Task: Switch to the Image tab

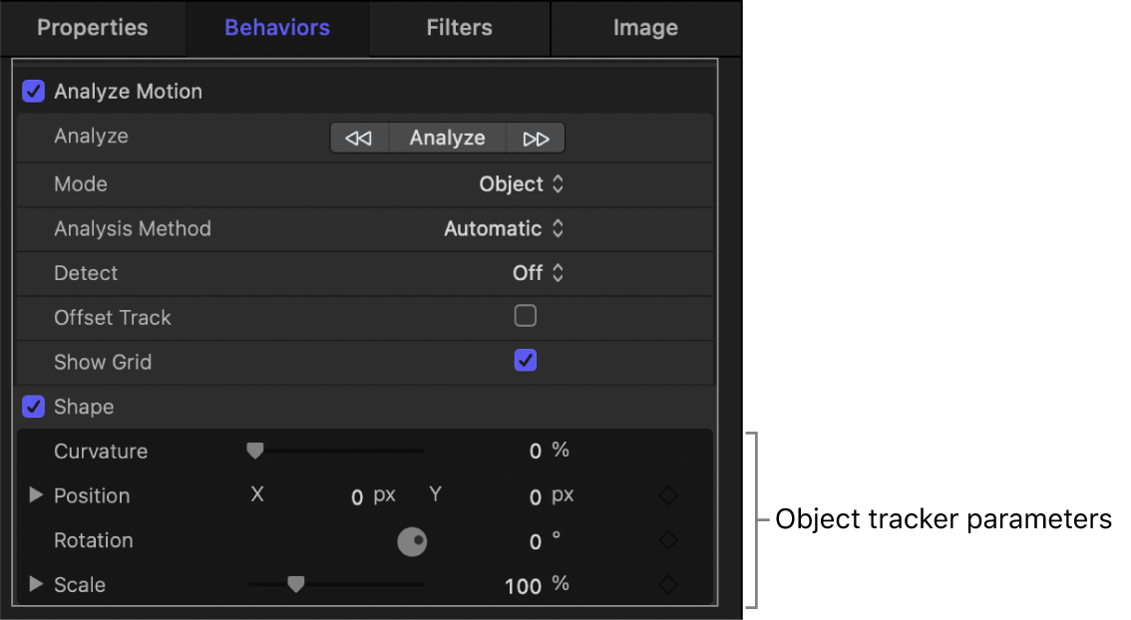Action: 645,27
